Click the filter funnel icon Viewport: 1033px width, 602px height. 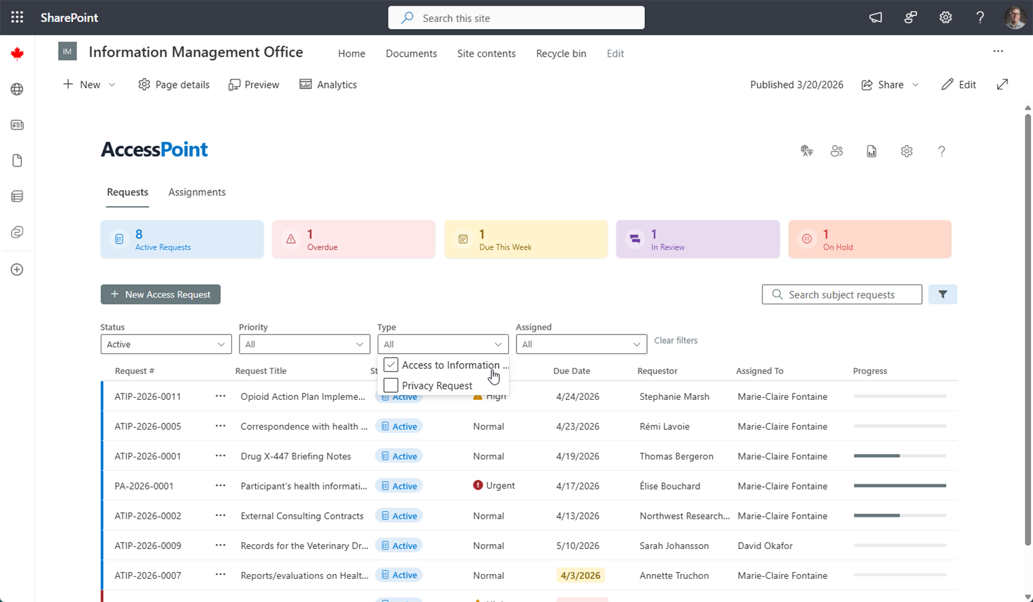click(943, 295)
